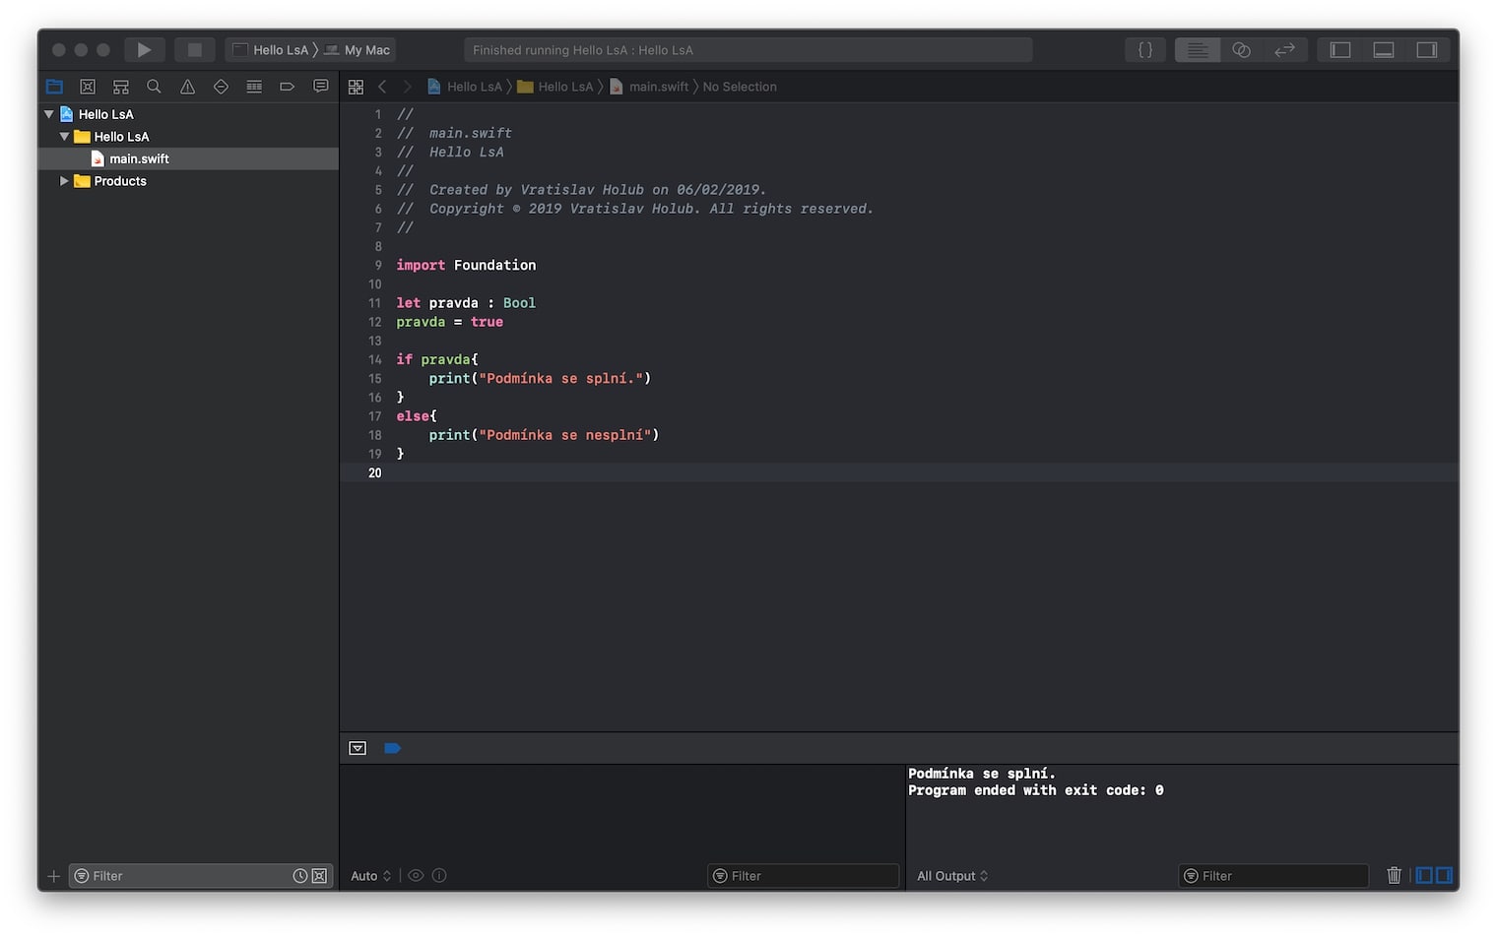Switch to the Assistant editor
Image resolution: width=1497 pixels, height=938 pixels.
pos(1241,50)
